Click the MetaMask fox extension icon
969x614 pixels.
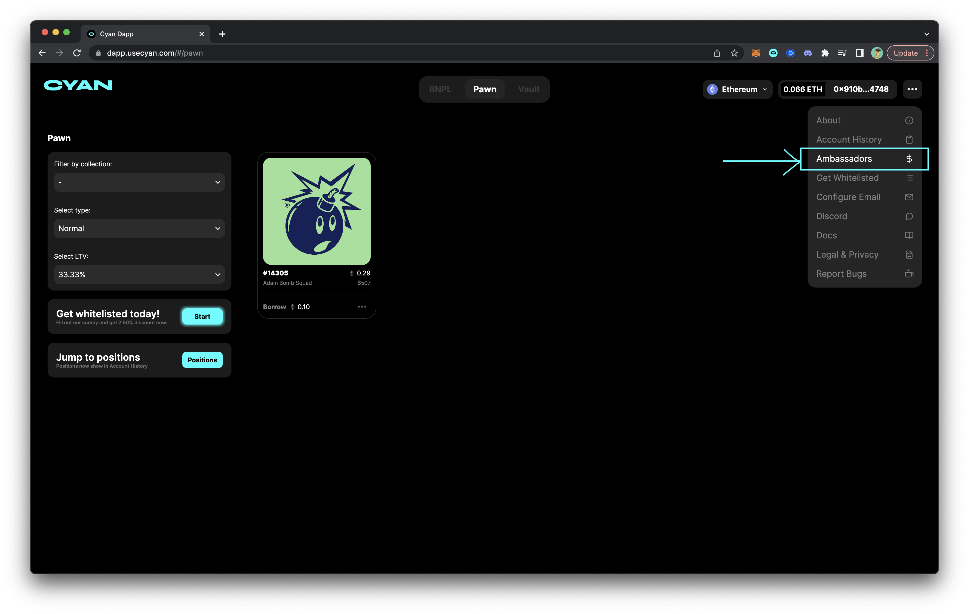click(x=756, y=53)
